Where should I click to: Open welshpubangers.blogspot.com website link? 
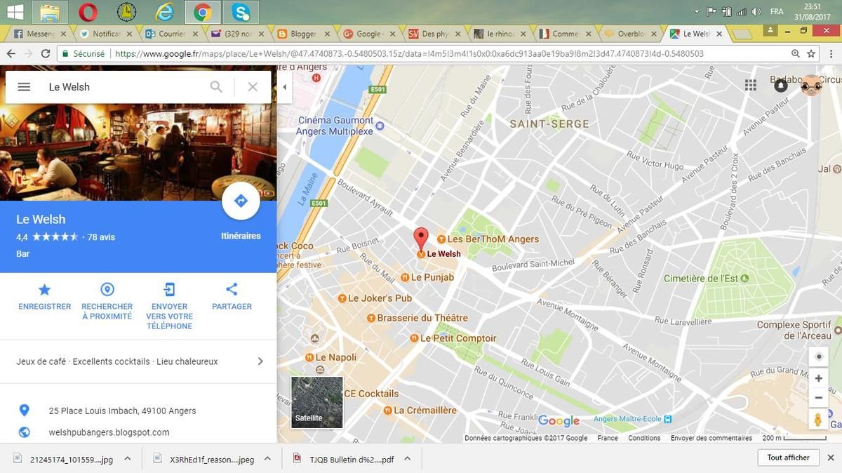pos(109,432)
